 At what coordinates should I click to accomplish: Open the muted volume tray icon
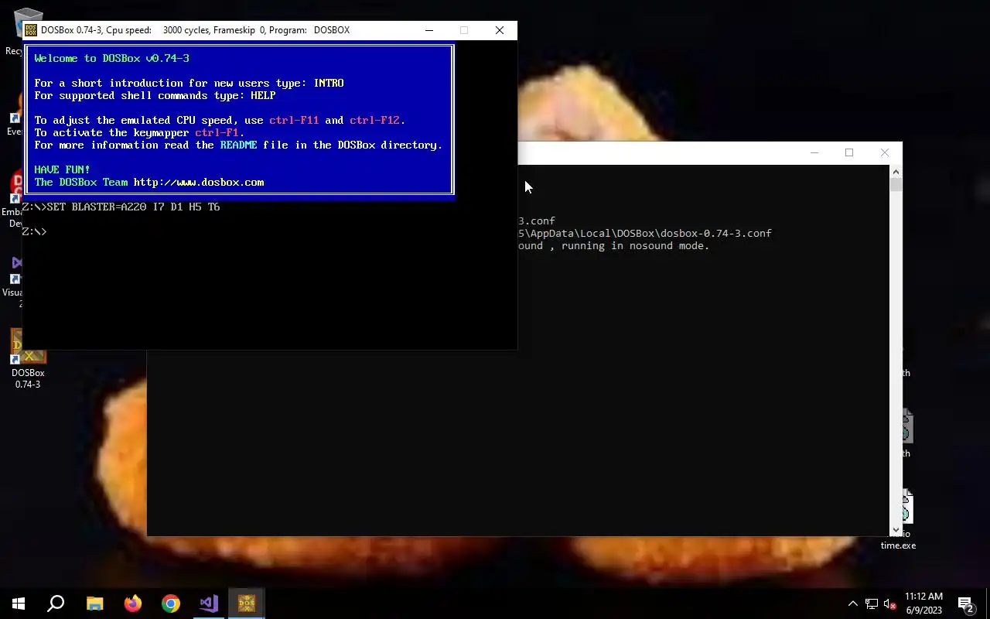click(x=890, y=604)
